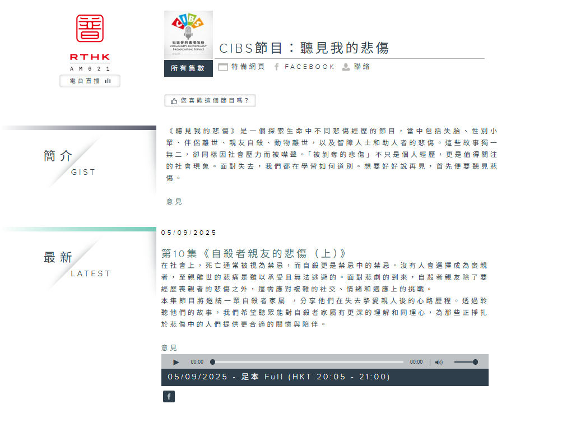Mute the audio player speaker icon
The width and height of the screenshot is (562, 427).
point(439,362)
